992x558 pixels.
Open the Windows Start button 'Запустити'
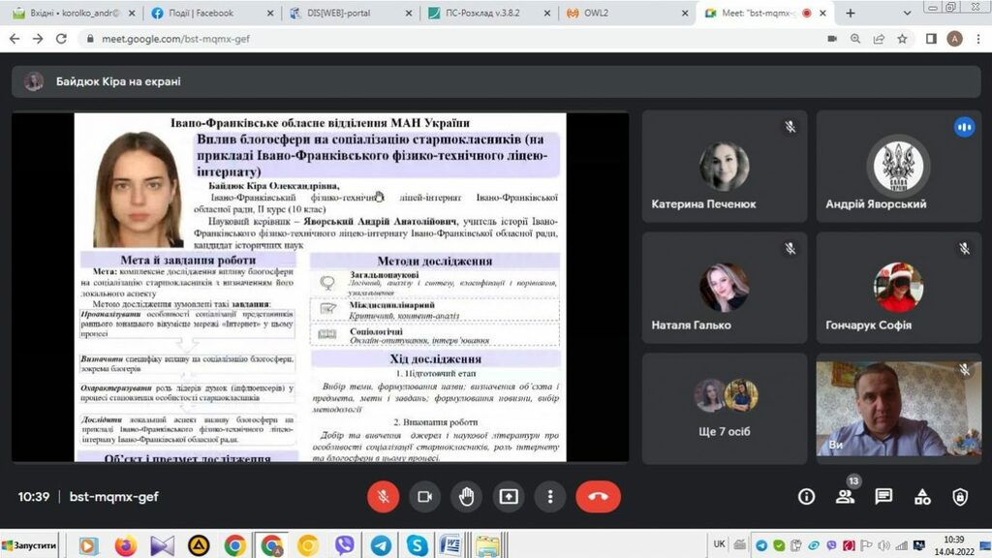pyautogui.click(x=29, y=546)
